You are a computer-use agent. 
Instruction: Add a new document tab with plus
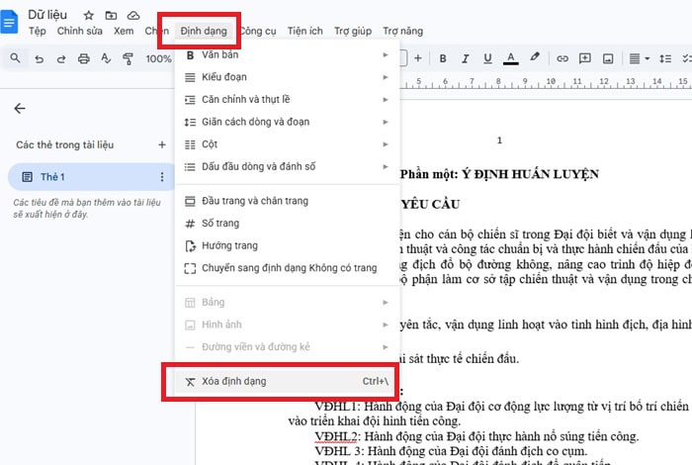[x=162, y=144]
